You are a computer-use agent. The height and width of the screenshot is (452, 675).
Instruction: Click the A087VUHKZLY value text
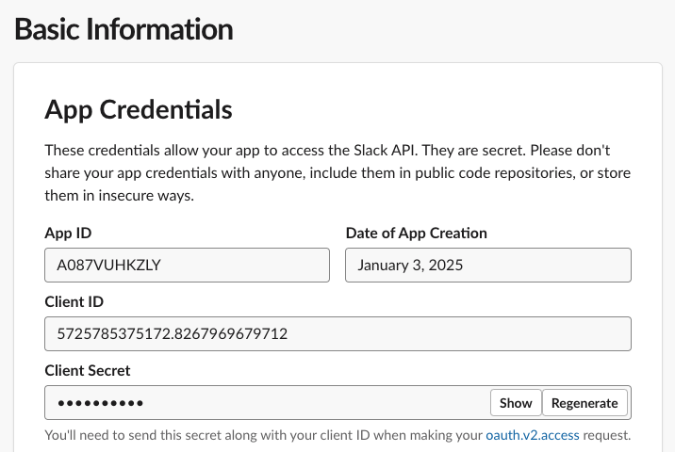click(x=109, y=265)
